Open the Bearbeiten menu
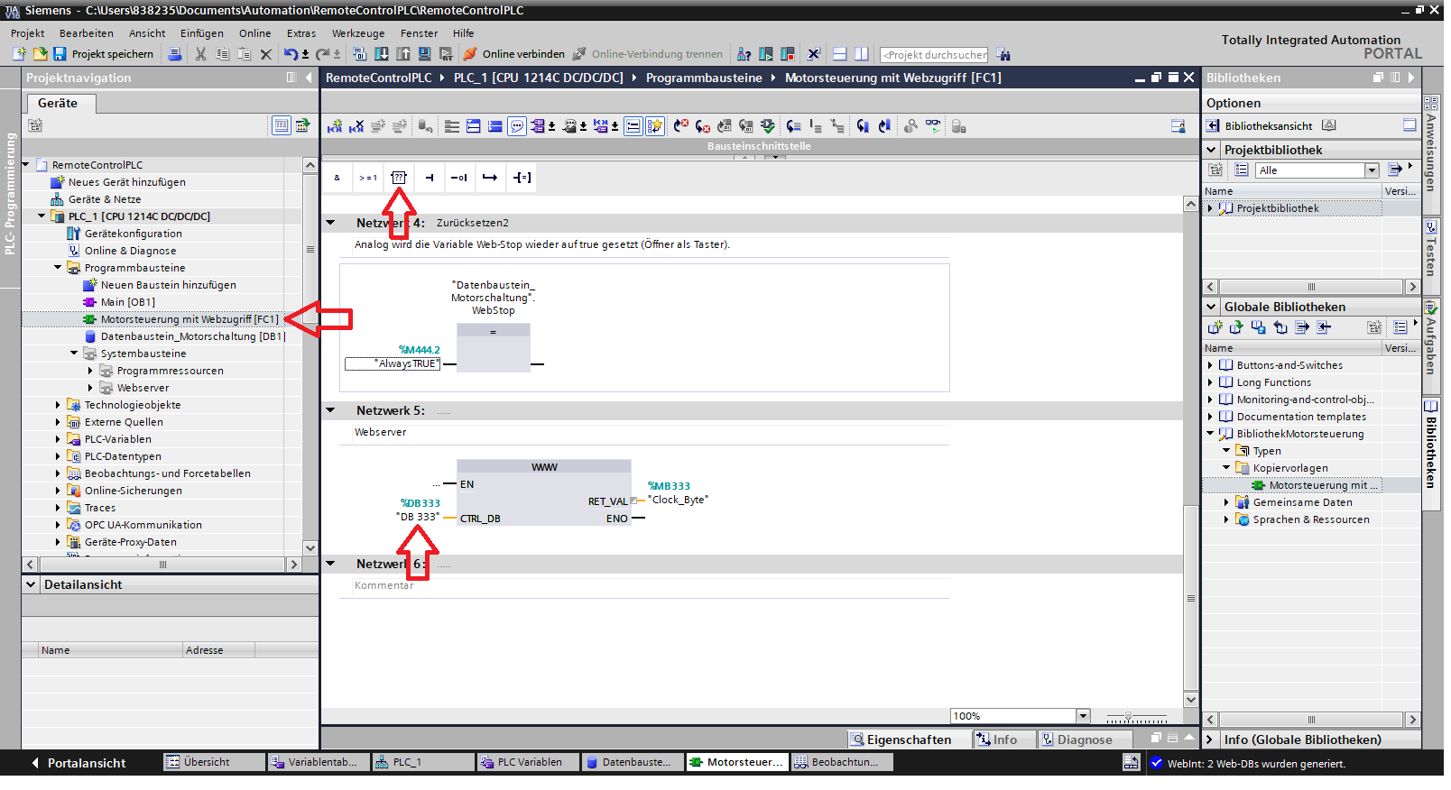Image resolution: width=1451 pixels, height=790 pixels. tap(87, 33)
